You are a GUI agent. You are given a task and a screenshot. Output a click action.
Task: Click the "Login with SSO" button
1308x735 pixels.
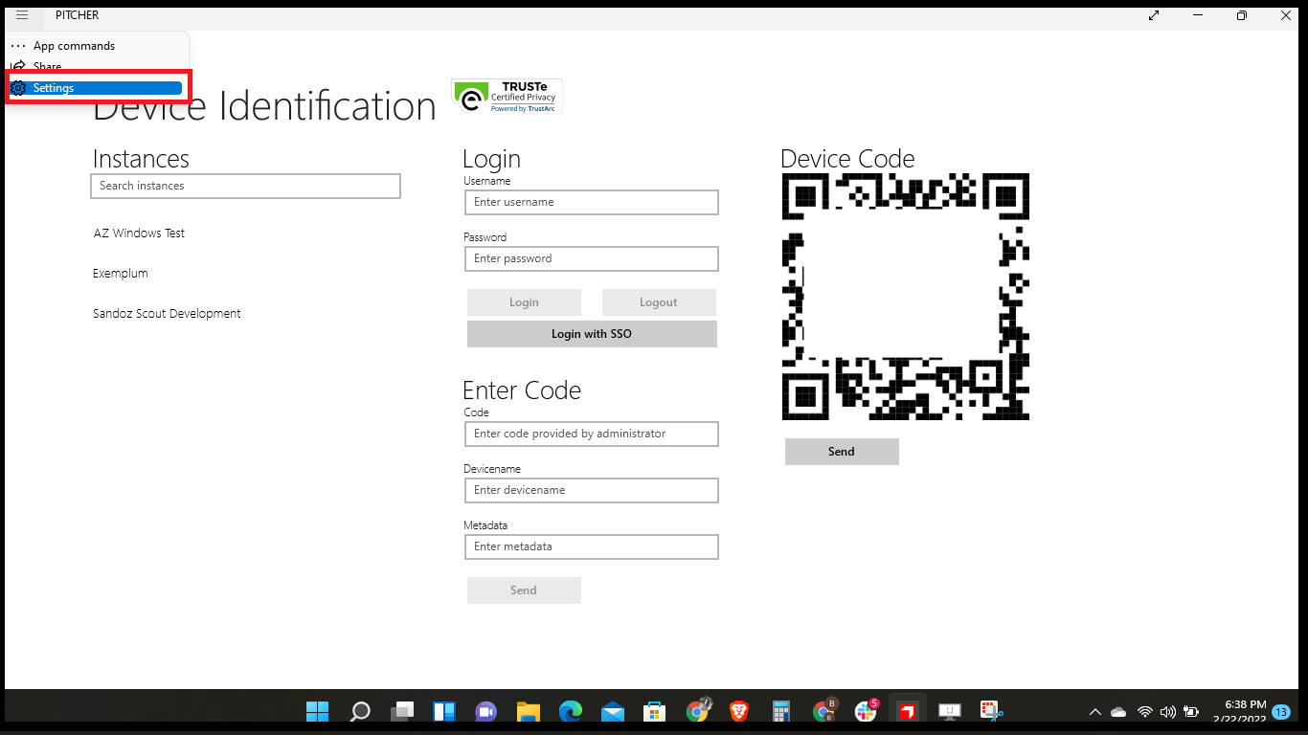pyautogui.click(x=591, y=333)
